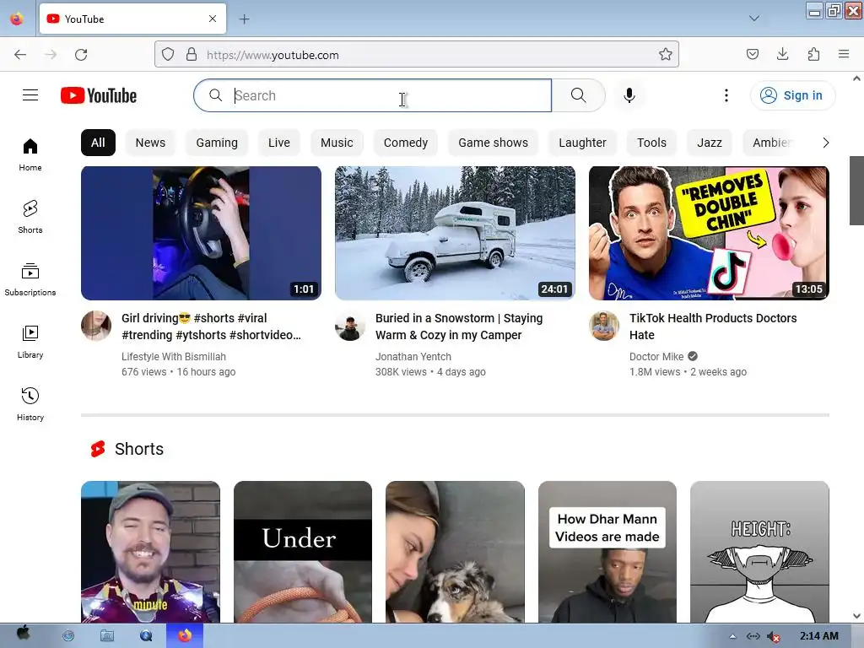The height and width of the screenshot is (648, 864).
Task: Open Library in the sidebar
Action: point(30,343)
